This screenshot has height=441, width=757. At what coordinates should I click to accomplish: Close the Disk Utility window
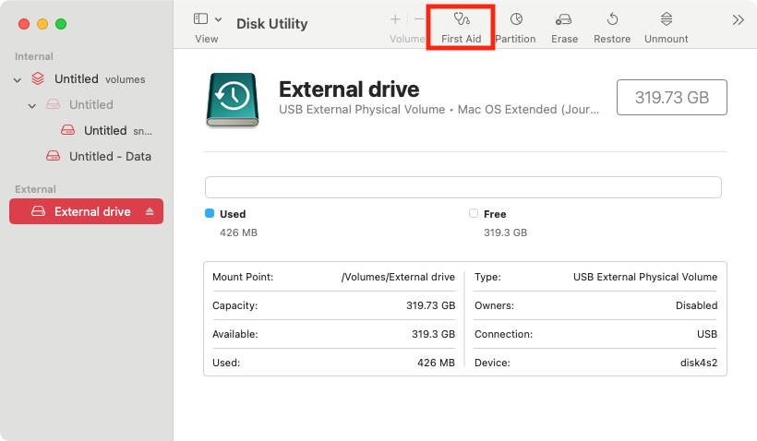point(24,24)
